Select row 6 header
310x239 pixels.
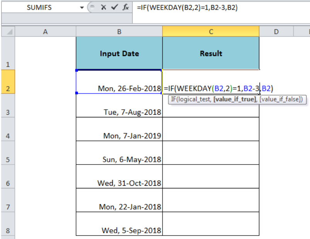tap(8, 176)
